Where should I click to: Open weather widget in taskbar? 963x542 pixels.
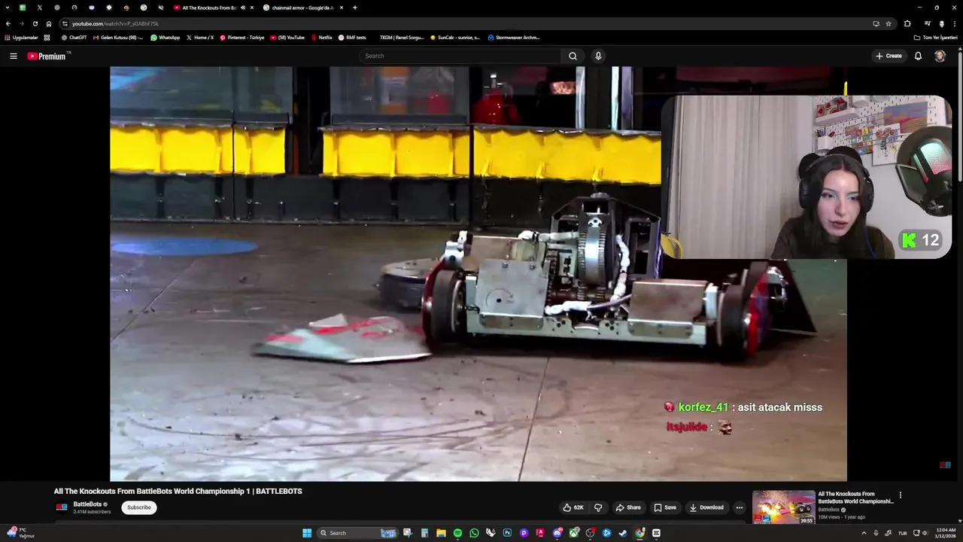20,533
